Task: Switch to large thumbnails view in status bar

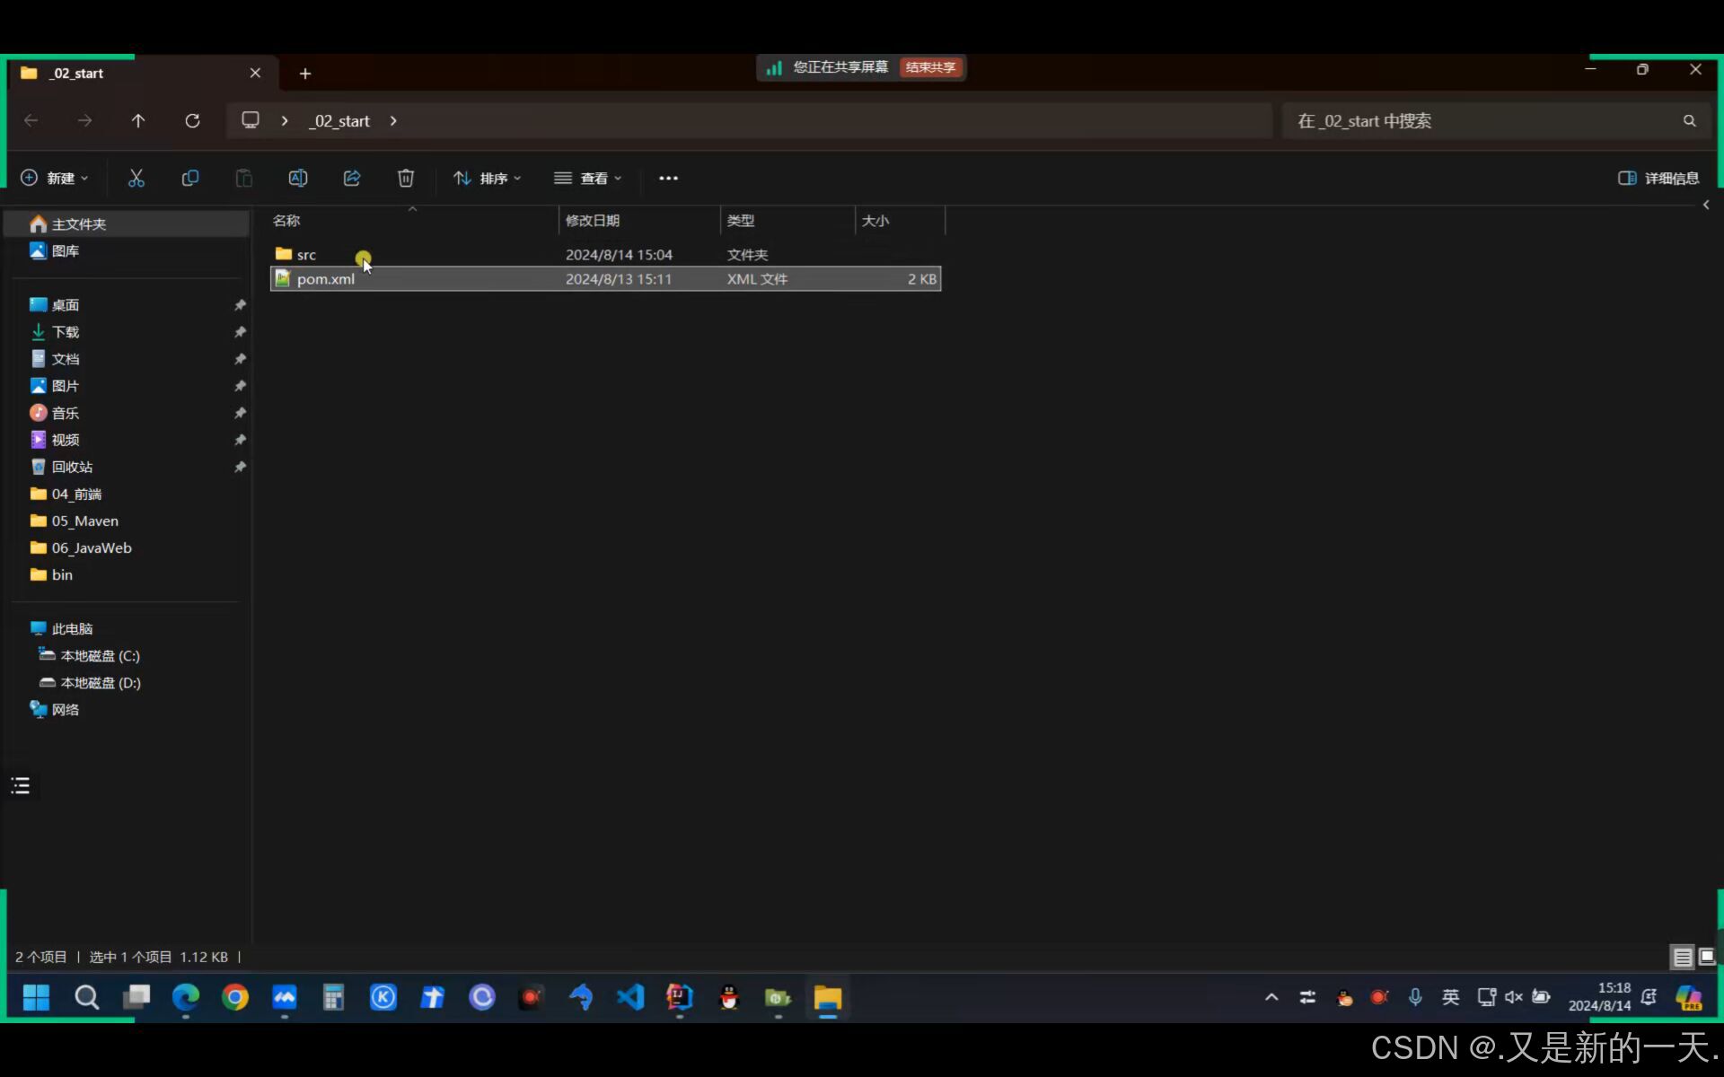Action: [x=1707, y=957]
